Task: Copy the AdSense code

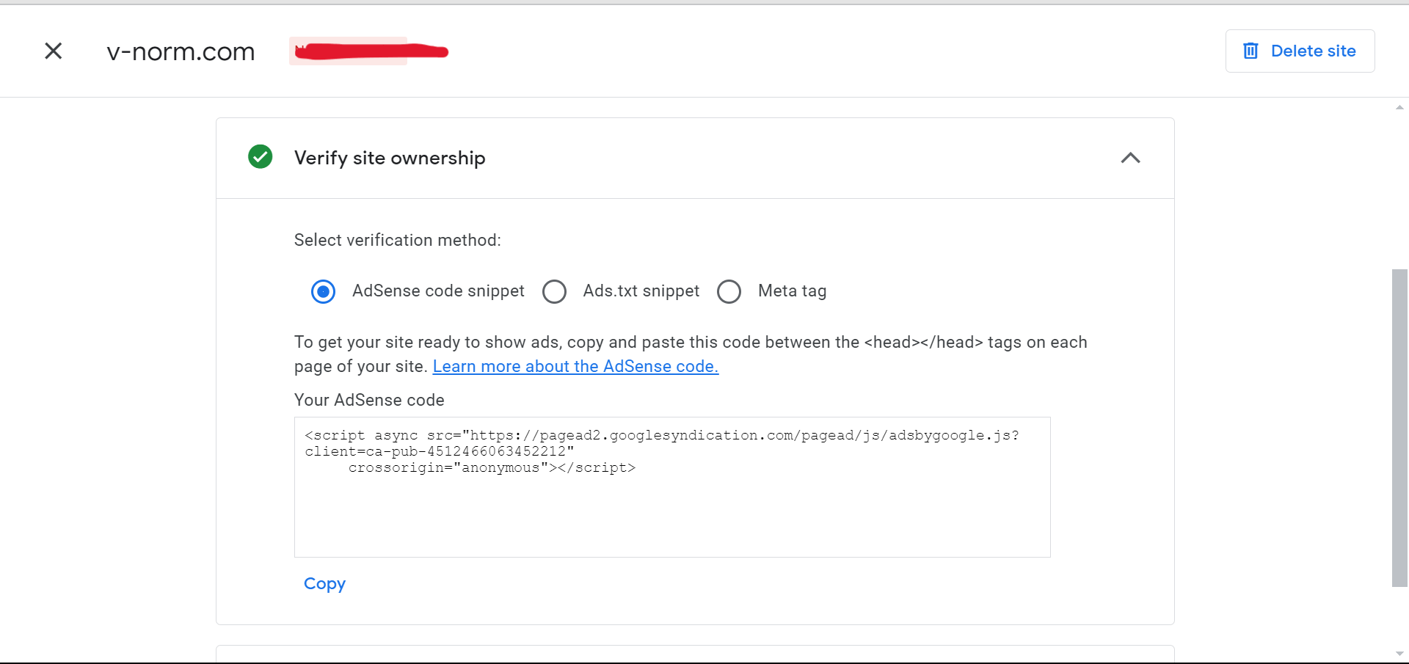Action: [324, 583]
